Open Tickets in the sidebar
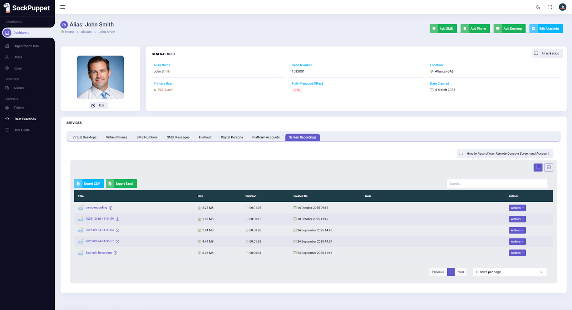572x310 pixels. click(x=19, y=108)
